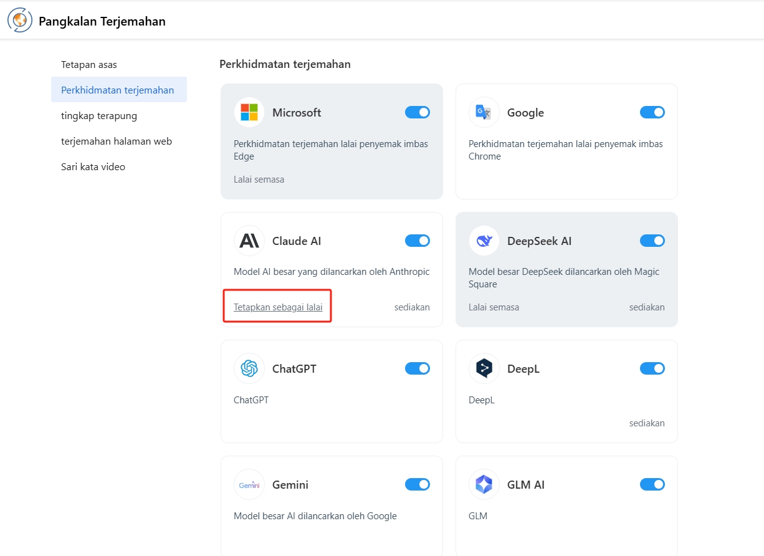Viewport: 764px width, 556px height.
Task: Click Gemini's dilancarkan oleh Google description
Action: (315, 516)
